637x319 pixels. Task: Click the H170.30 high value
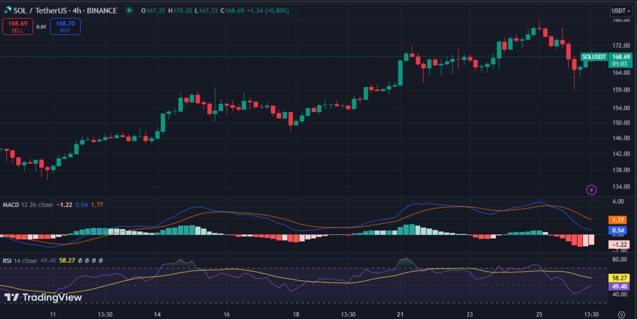tap(180, 11)
